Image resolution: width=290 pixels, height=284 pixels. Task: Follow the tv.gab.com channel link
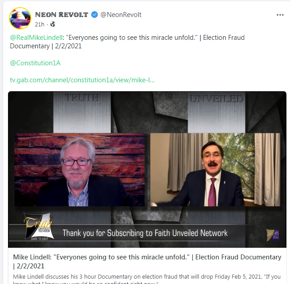[82, 80]
